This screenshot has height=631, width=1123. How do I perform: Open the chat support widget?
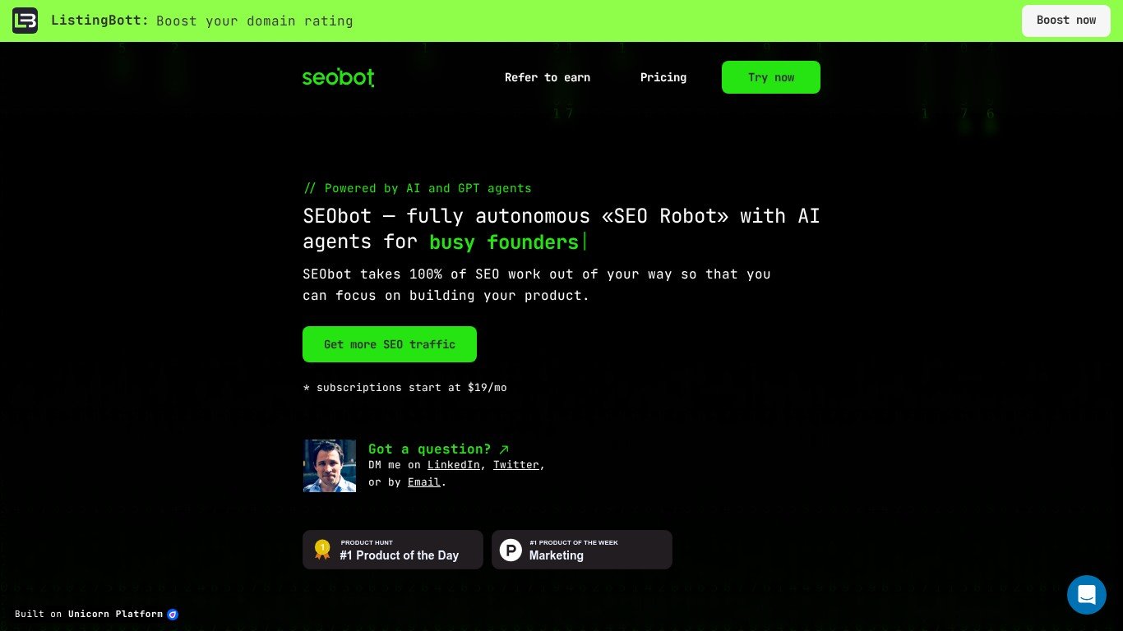tap(1086, 594)
